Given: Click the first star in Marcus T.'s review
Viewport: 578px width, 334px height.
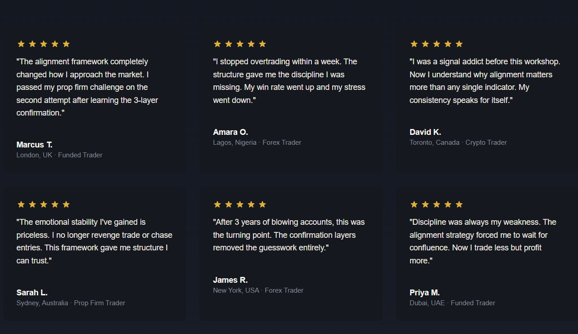Looking at the screenshot, I should click(x=21, y=44).
